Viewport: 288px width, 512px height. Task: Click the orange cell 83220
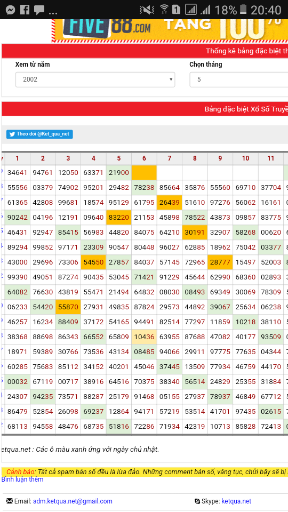[x=119, y=218]
